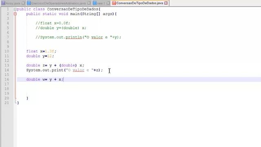Click 'main(String[] args)' on line 2
The image size is (261, 147).
tap(92, 14)
